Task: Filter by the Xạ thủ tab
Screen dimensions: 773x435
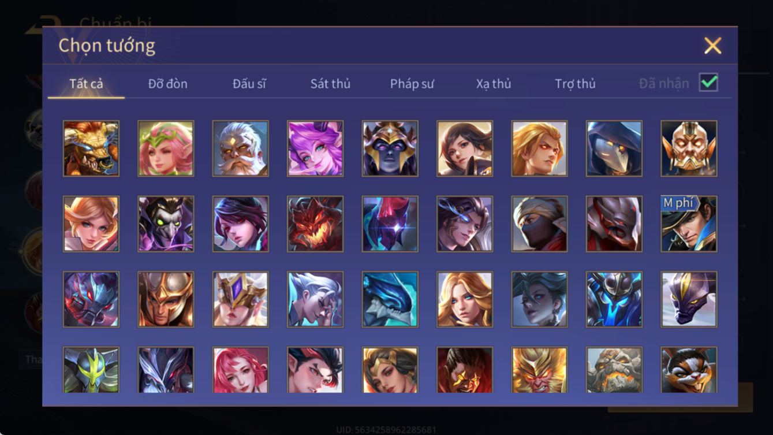Action: [x=494, y=84]
